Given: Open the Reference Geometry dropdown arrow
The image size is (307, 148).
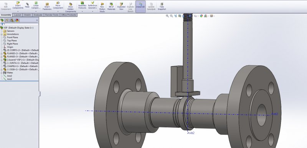Looking at the screenshot, I should (x=92, y=11).
